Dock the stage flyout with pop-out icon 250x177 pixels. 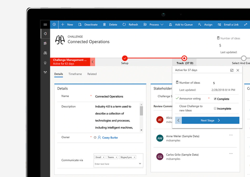coord(232,70)
